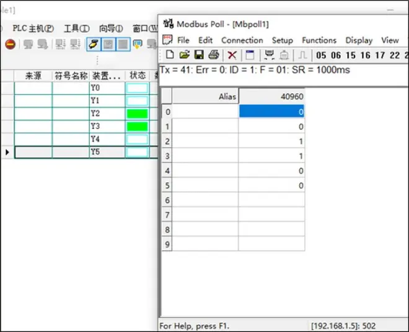This screenshot has height=332, width=409.
Task: Select the value cell in row 5
Action: (x=271, y=186)
